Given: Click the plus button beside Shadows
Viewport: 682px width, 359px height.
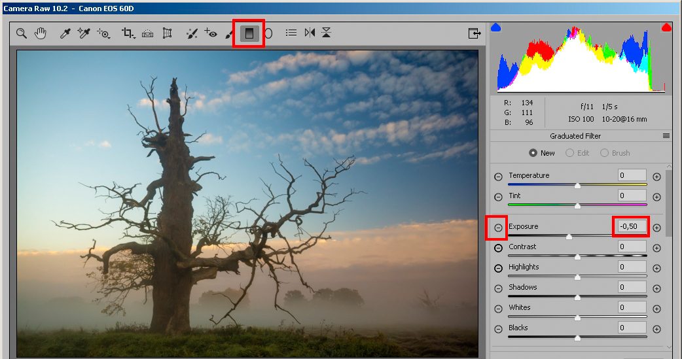Looking at the screenshot, I should pos(656,288).
